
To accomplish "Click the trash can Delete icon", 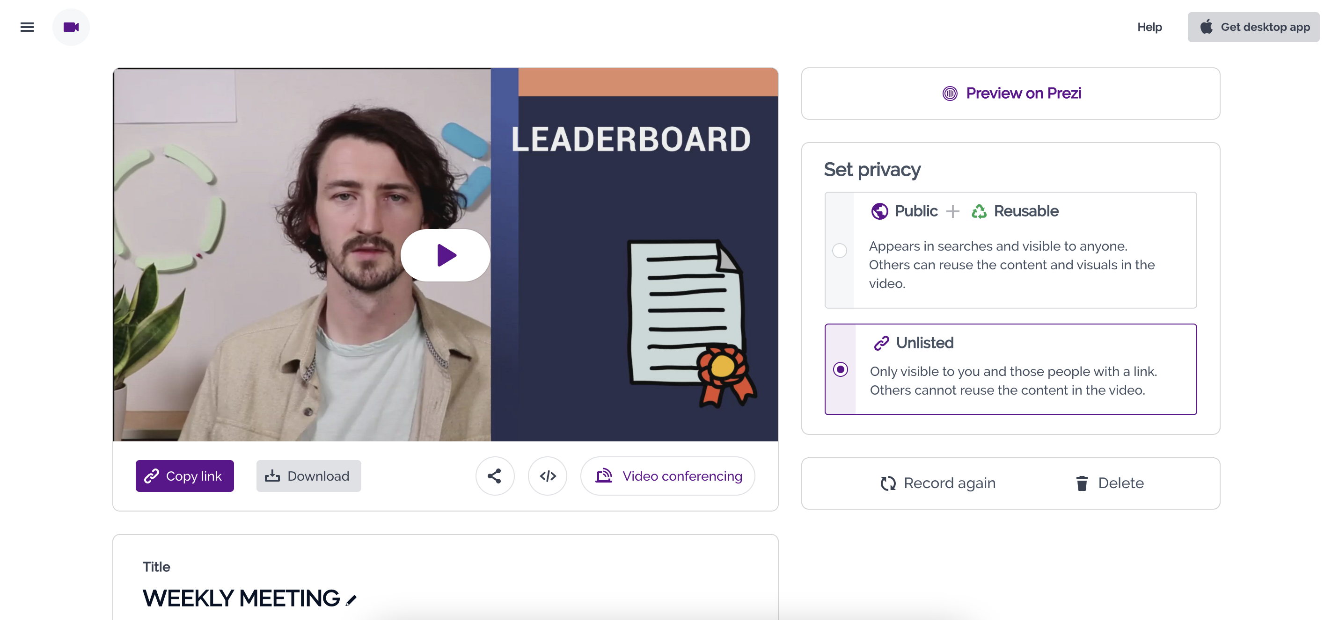I will [x=1081, y=483].
